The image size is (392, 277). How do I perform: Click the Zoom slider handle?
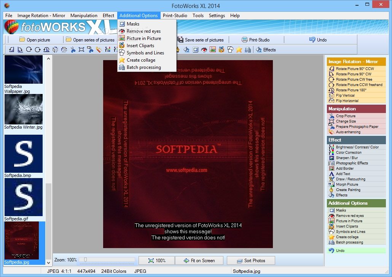(x=85, y=260)
